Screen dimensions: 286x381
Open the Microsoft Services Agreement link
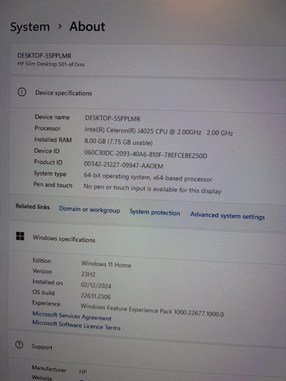coord(72,316)
